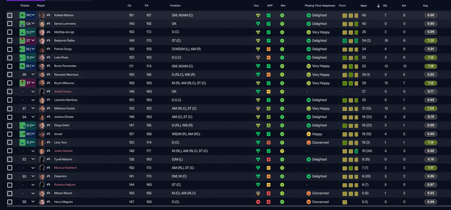This screenshot has width=451, height=210.
Task: Open Joshua Zirkzee's S4 picked dropdown
Action: coord(27,117)
